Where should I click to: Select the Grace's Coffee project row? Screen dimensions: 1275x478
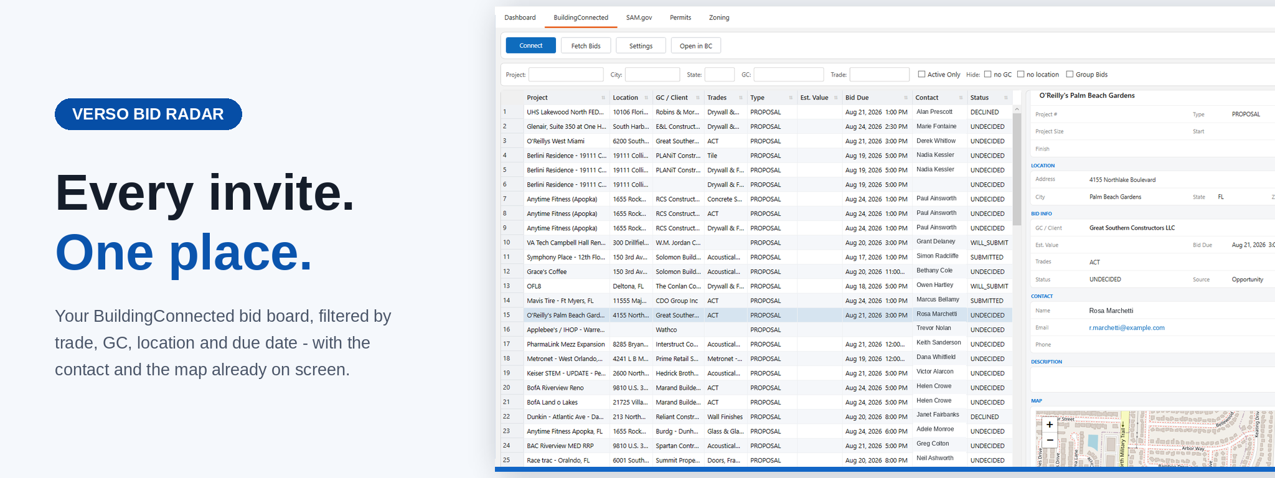pyautogui.click(x=757, y=271)
